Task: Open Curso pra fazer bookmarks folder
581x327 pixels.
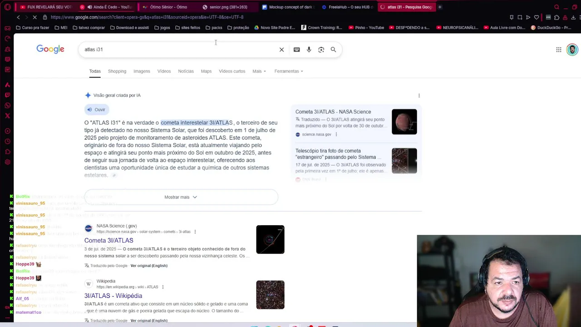Action: tap(33, 28)
